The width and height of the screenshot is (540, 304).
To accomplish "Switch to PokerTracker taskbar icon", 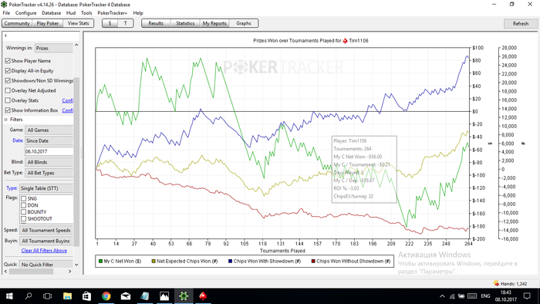I will pos(184,296).
